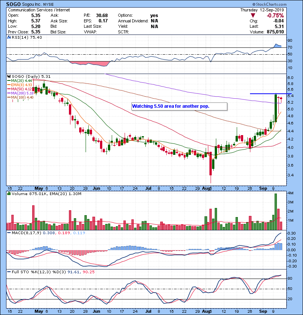
Task: Click the 6.0 price axis label
Action: pos(290,78)
